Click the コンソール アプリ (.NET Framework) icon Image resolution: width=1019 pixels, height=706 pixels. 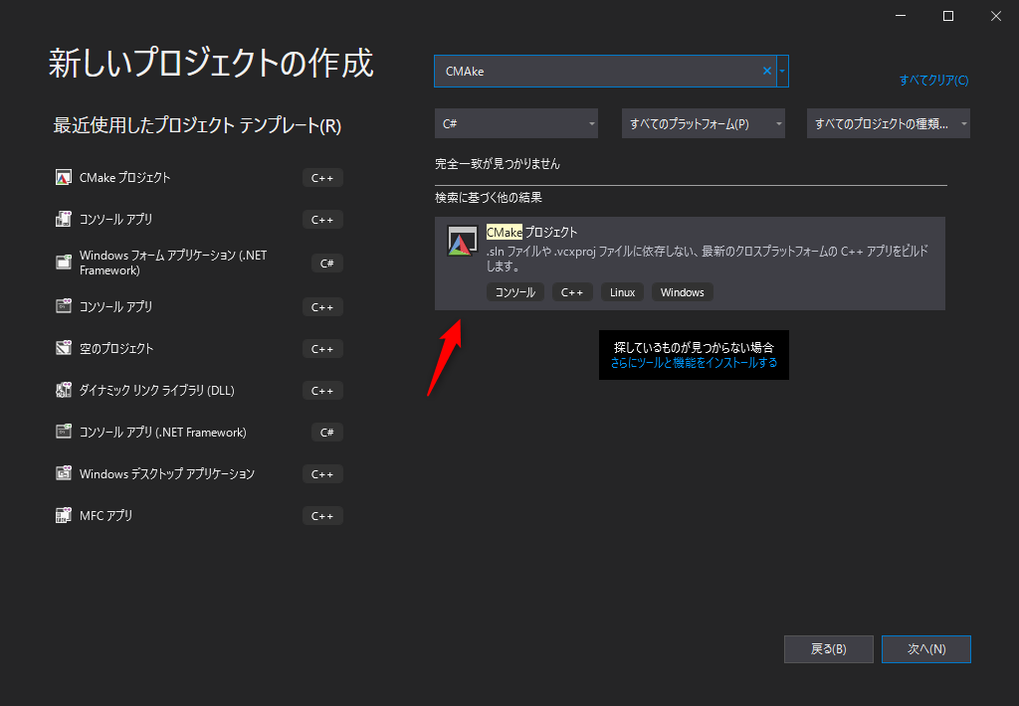pos(63,432)
